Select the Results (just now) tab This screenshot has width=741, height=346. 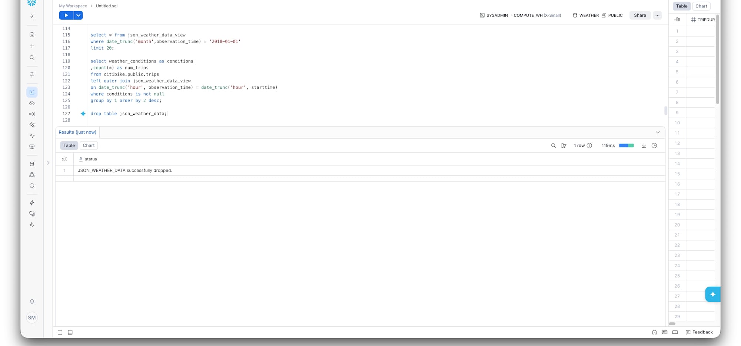pos(77,132)
